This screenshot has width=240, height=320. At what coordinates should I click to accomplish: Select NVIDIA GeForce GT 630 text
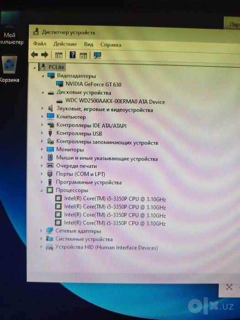[x=93, y=84]
